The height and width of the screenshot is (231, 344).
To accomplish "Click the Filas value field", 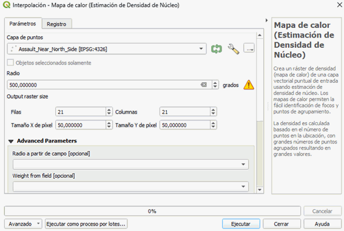I will (81, 112).
